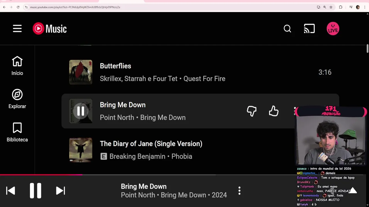Play Butterflies from its album thumbnail
The image size is (369, 207).
click(x=81, y=72)
